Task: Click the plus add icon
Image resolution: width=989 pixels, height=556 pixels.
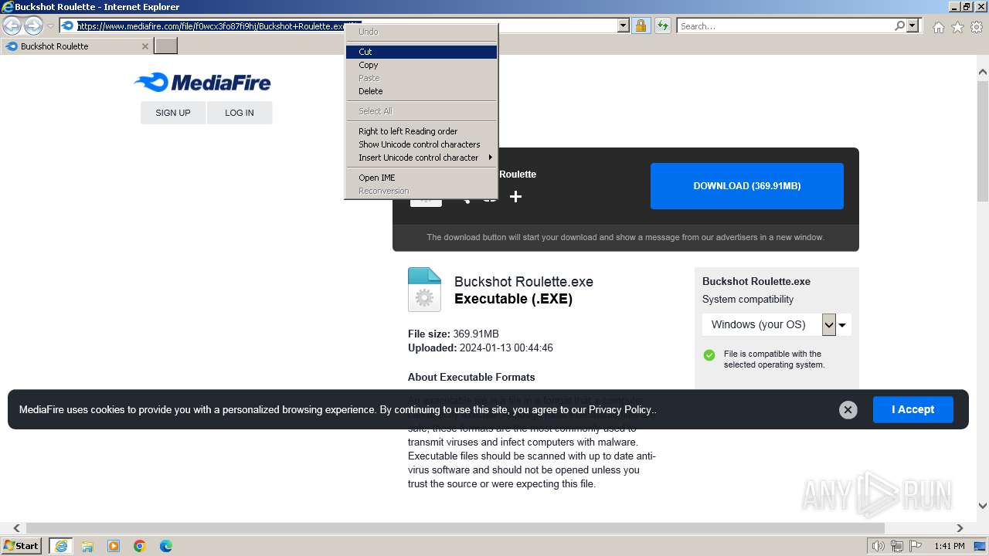Action: coord(515,197)
